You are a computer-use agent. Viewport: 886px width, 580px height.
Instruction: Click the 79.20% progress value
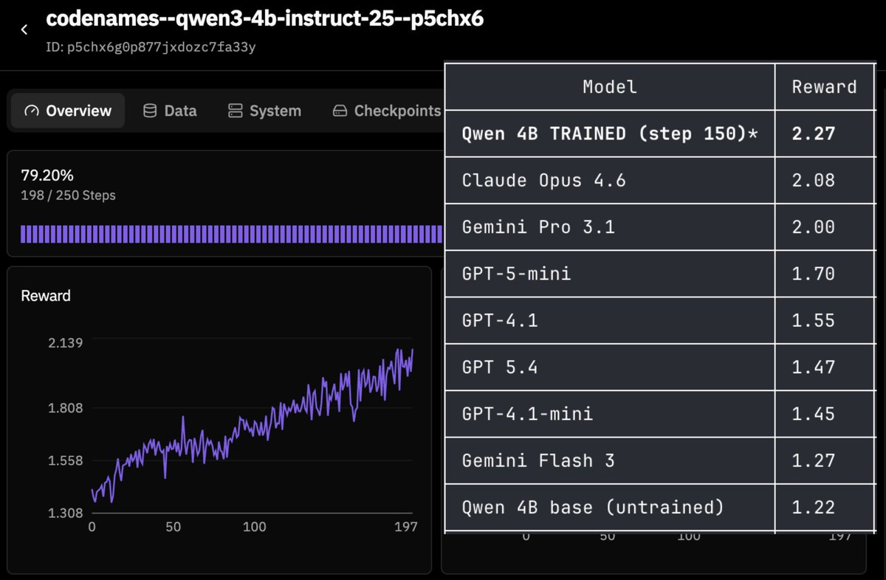pyautogui.click(x=47, y=176)
